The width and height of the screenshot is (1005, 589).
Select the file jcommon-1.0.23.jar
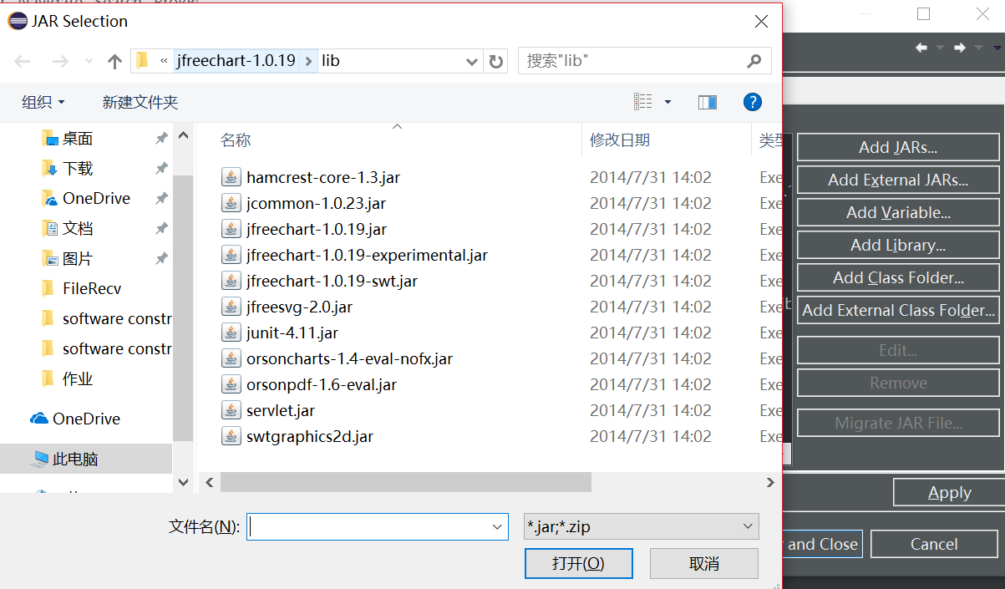(316, 203)
